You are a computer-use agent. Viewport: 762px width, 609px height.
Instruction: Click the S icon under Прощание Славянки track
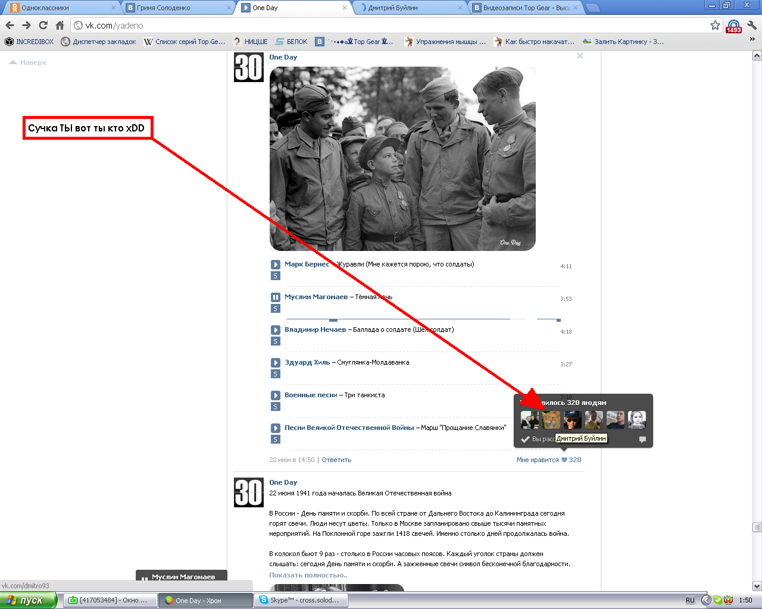tap(275, 440)
